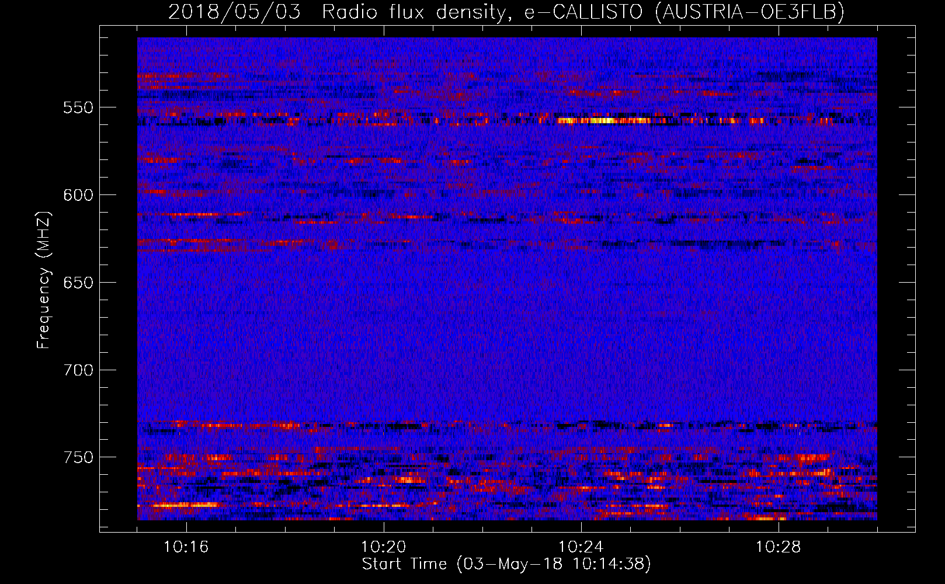Click the Start Time axis caption
Viewport: 945px width, 584px height.
click(x=506, y=564)
